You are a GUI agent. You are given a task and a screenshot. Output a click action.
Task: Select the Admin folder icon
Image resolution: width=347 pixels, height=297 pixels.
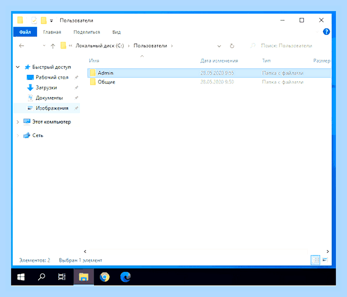93,73
